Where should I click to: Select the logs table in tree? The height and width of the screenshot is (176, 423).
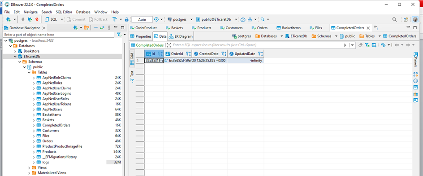tap(46, 162)
